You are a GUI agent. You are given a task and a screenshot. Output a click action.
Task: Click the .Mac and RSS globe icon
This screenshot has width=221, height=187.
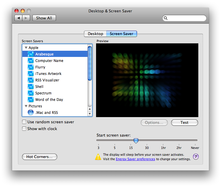tap(31, 112)
